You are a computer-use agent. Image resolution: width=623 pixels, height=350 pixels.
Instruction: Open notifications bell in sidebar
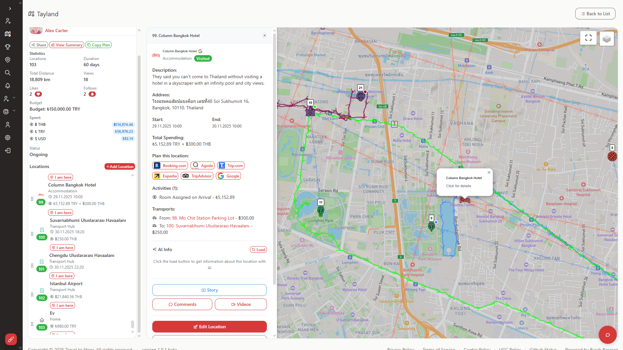(8, 86)
